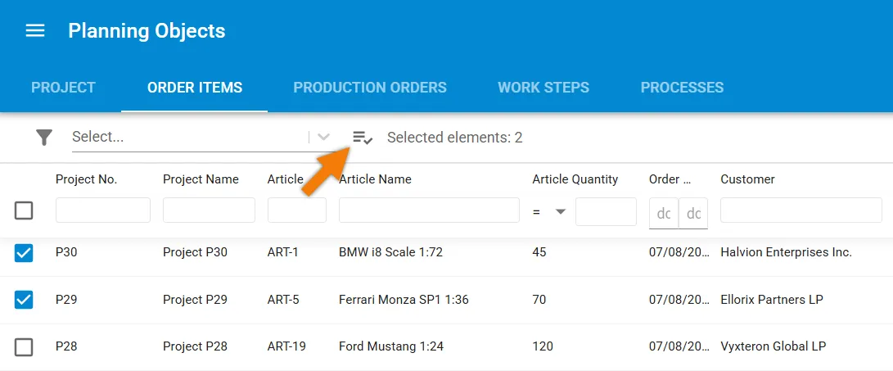This screenshot has width=893, height=371.
Task: Click the ART-5 article cell
Action: (283, 299)
